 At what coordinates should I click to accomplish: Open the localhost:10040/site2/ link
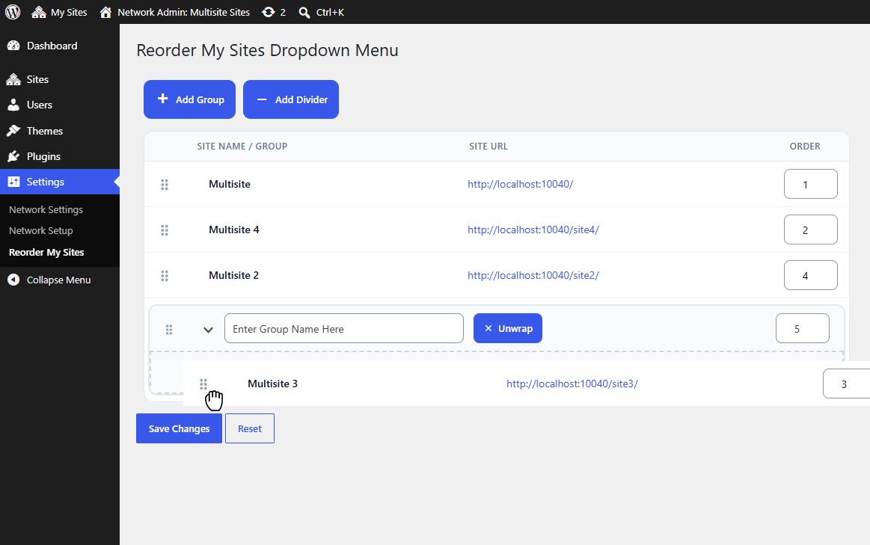click(x=533, y=275)
